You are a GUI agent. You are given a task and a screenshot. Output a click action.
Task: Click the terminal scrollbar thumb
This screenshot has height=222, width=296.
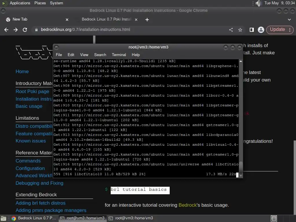pyautogui.click(x=241, y=167)
